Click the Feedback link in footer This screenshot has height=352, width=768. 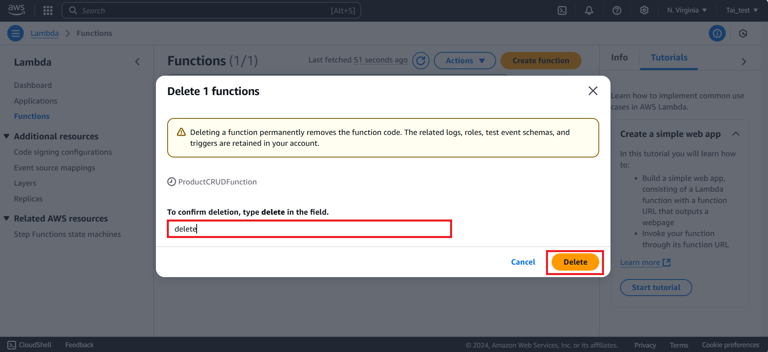coord(79,345)
